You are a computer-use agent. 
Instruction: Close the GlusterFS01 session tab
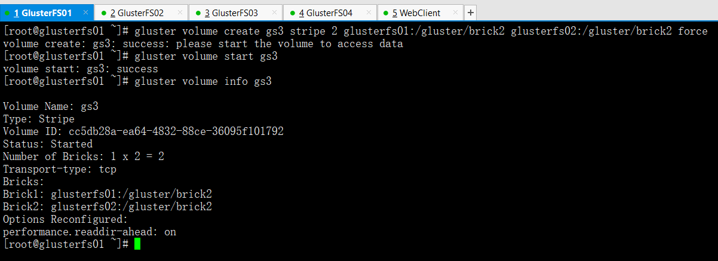click(85, 13)
